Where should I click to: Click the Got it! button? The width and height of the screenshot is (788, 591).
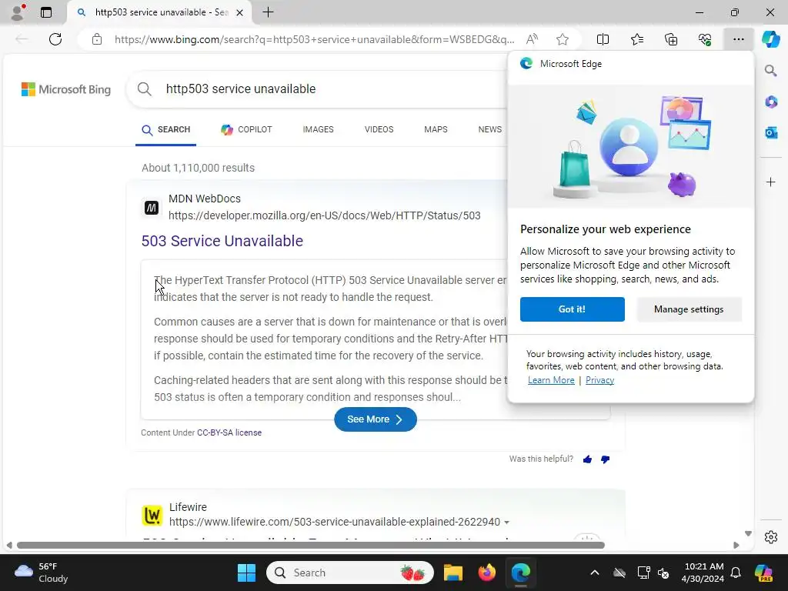tap(573, 309)
